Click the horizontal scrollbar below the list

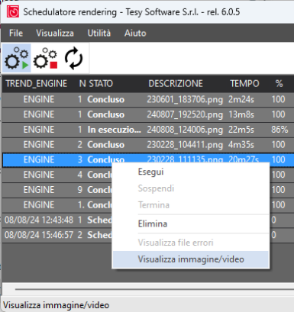point(154,289)
